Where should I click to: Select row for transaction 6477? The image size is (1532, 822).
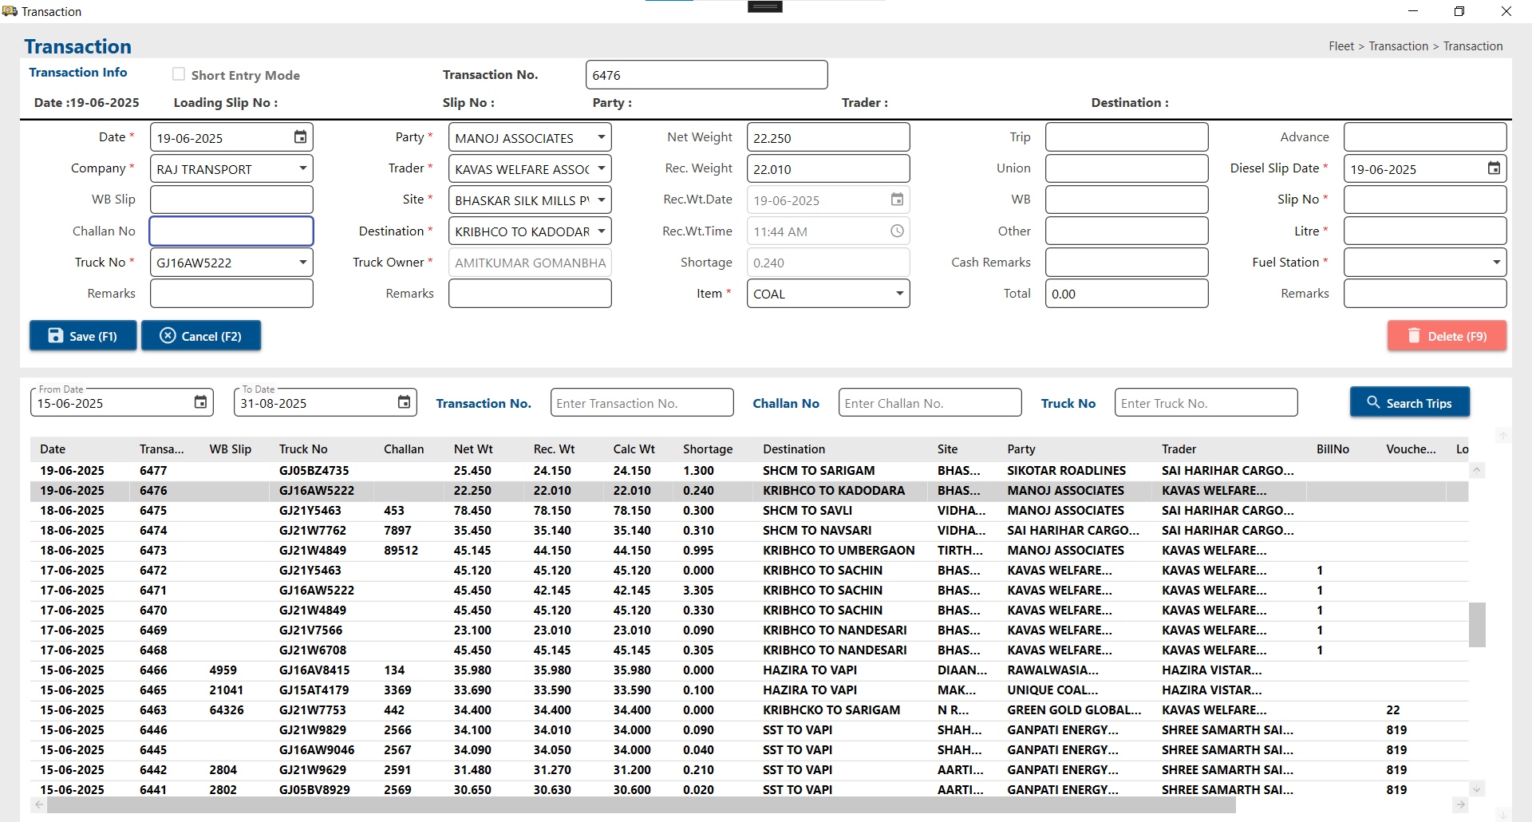(749, 471)
